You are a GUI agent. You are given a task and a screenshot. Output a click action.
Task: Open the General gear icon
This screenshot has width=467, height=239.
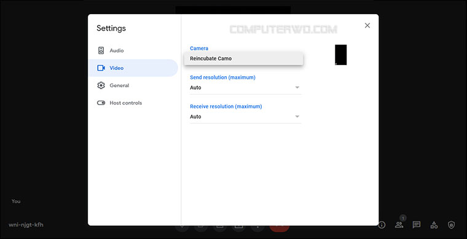tap(101, 85)
